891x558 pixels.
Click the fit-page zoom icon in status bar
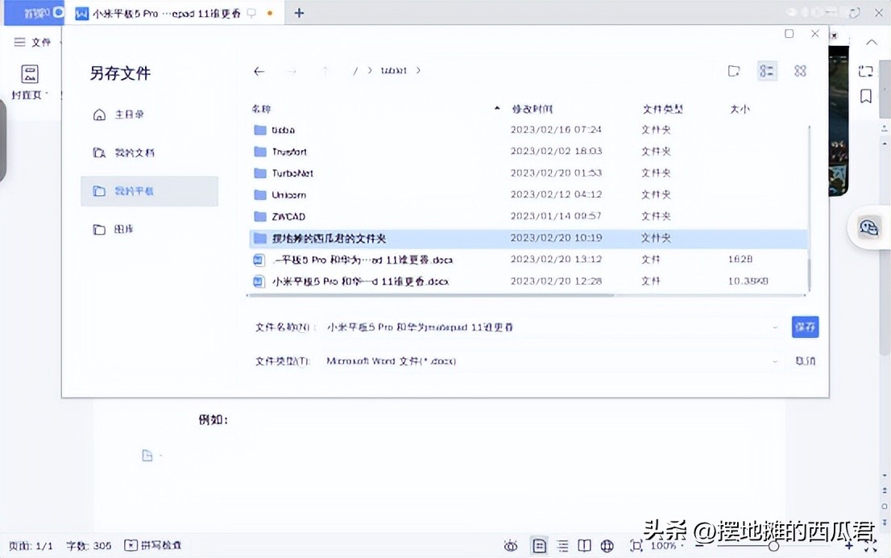pyautogui.click(x=636, y=546)
